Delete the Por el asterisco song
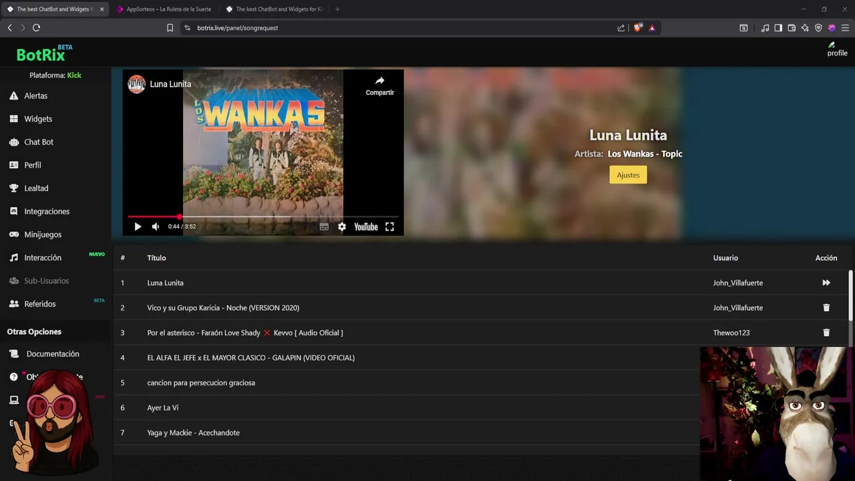 point(826,333)
